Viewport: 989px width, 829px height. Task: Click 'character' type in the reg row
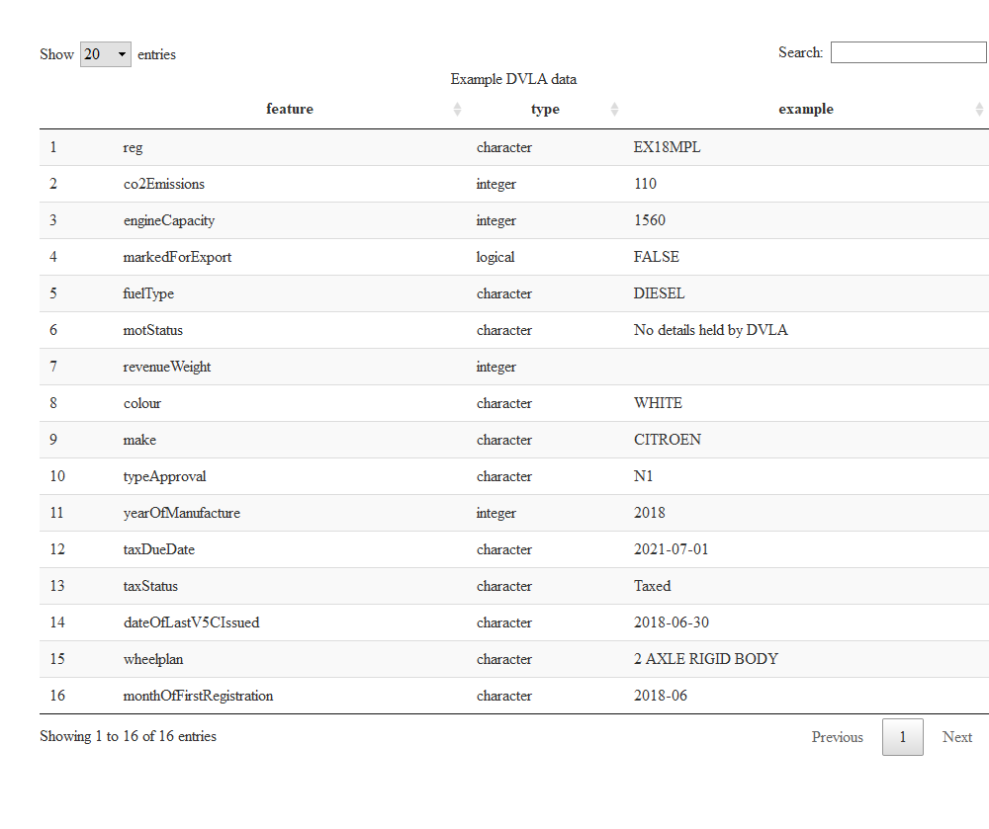pyautogui.click(x=504, y=147)
